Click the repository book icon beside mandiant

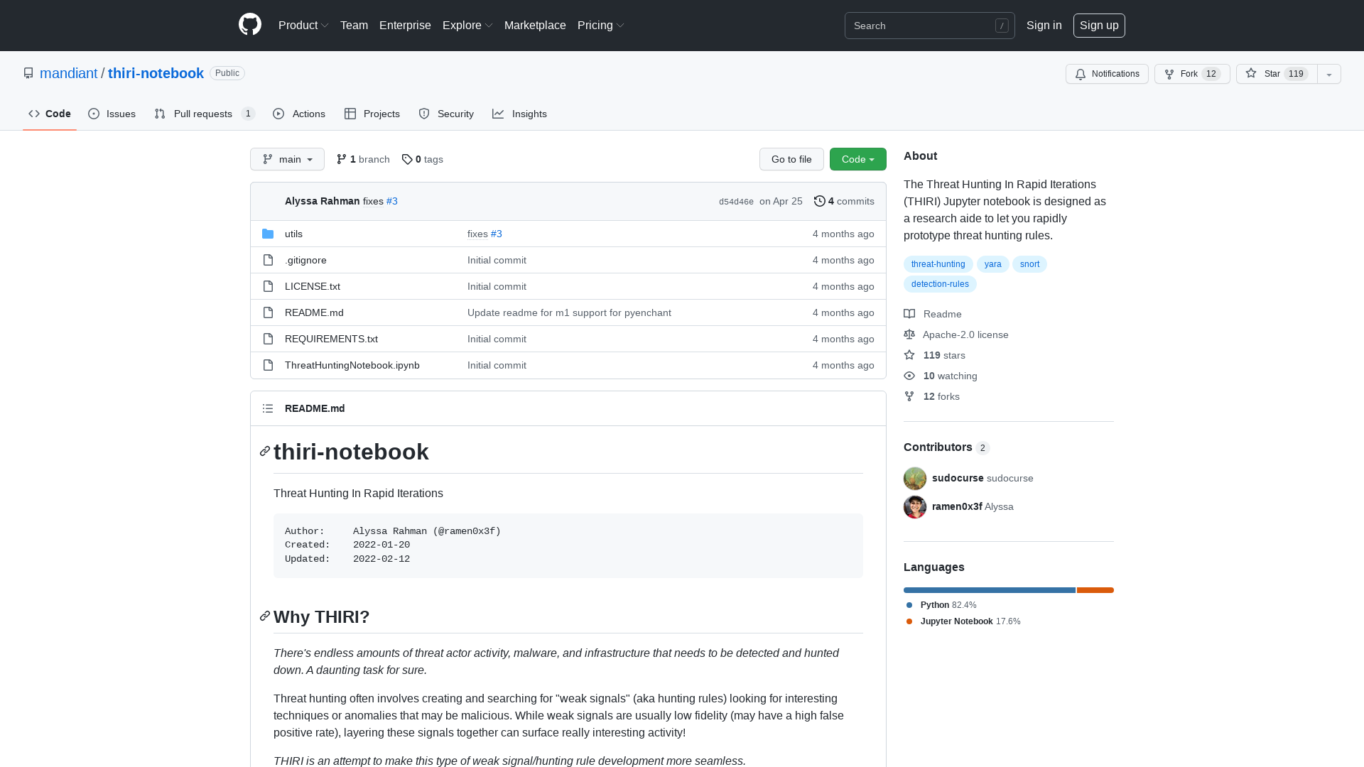tap(28, 73)
